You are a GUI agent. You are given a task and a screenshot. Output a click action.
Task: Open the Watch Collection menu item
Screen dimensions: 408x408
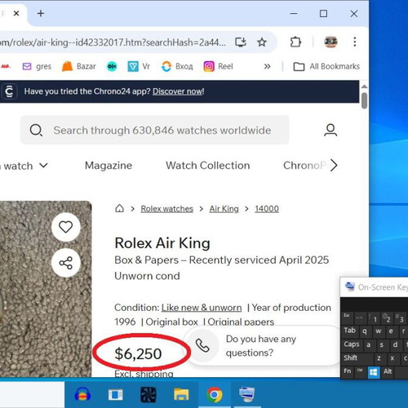(208, 166)
